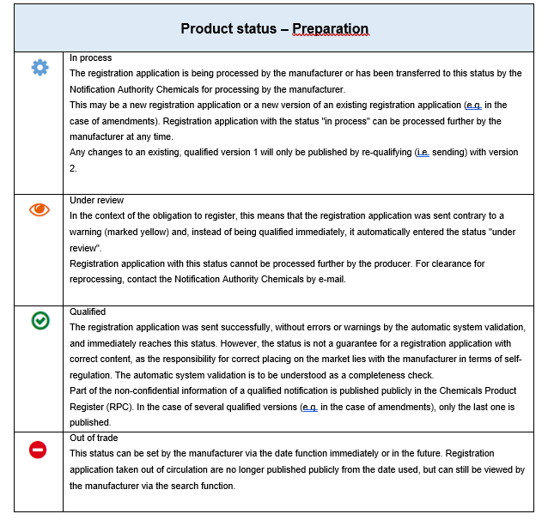548x520 pixels.
Task: Click the red Out of trade icon
Action: click(x=39, y=449)
